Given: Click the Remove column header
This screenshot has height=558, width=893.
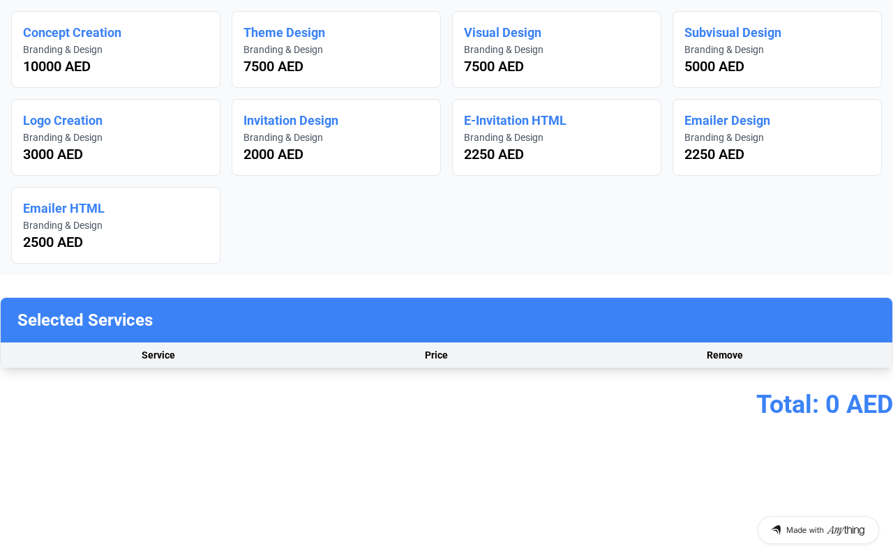Looking at the screenshot, I should coord(724,355).
